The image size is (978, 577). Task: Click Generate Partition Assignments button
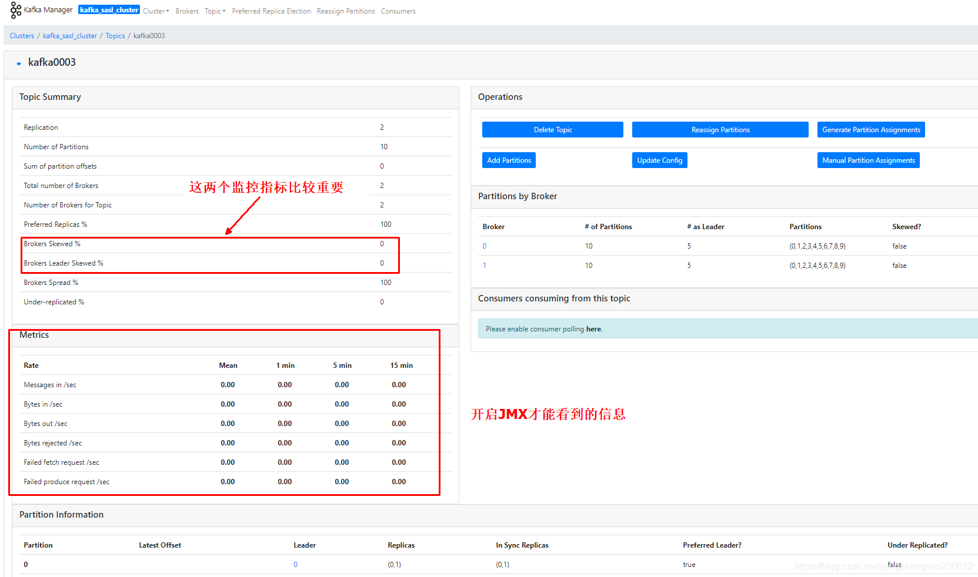(x=870, y=130)
